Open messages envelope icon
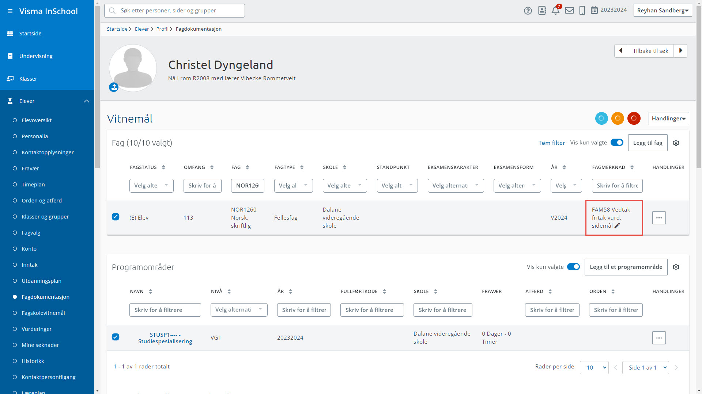This screenshot has width=702, height=394. pos(569,11)
